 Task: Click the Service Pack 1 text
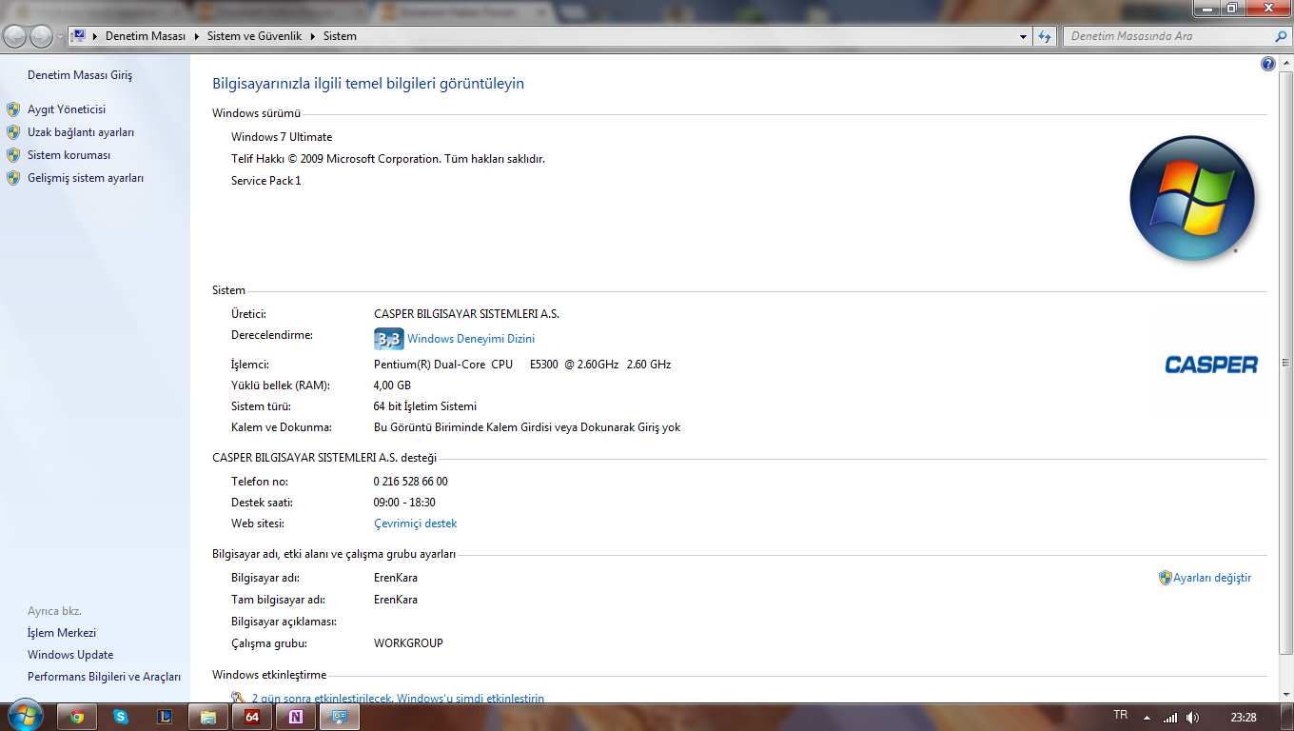(x=266, y=181)
